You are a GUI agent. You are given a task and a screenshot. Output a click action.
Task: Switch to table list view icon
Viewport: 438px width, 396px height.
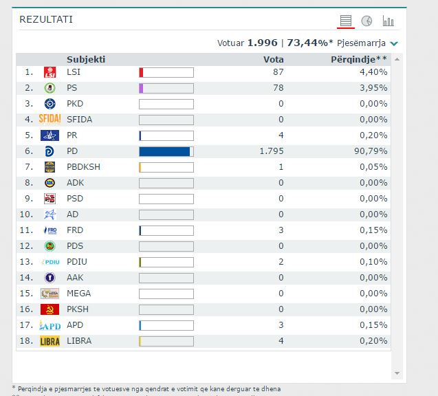pyautogui.click(x=346, y=21)
